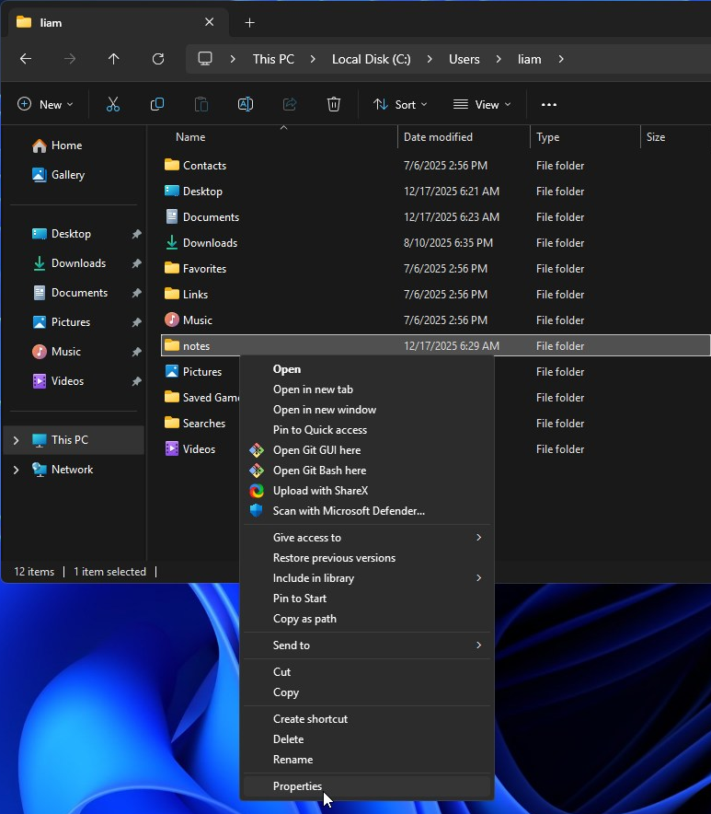Screen dimensions: 711x814
Task: Add a new tab with plus icon
Action: pyautogui.click(x=249, y=22)
